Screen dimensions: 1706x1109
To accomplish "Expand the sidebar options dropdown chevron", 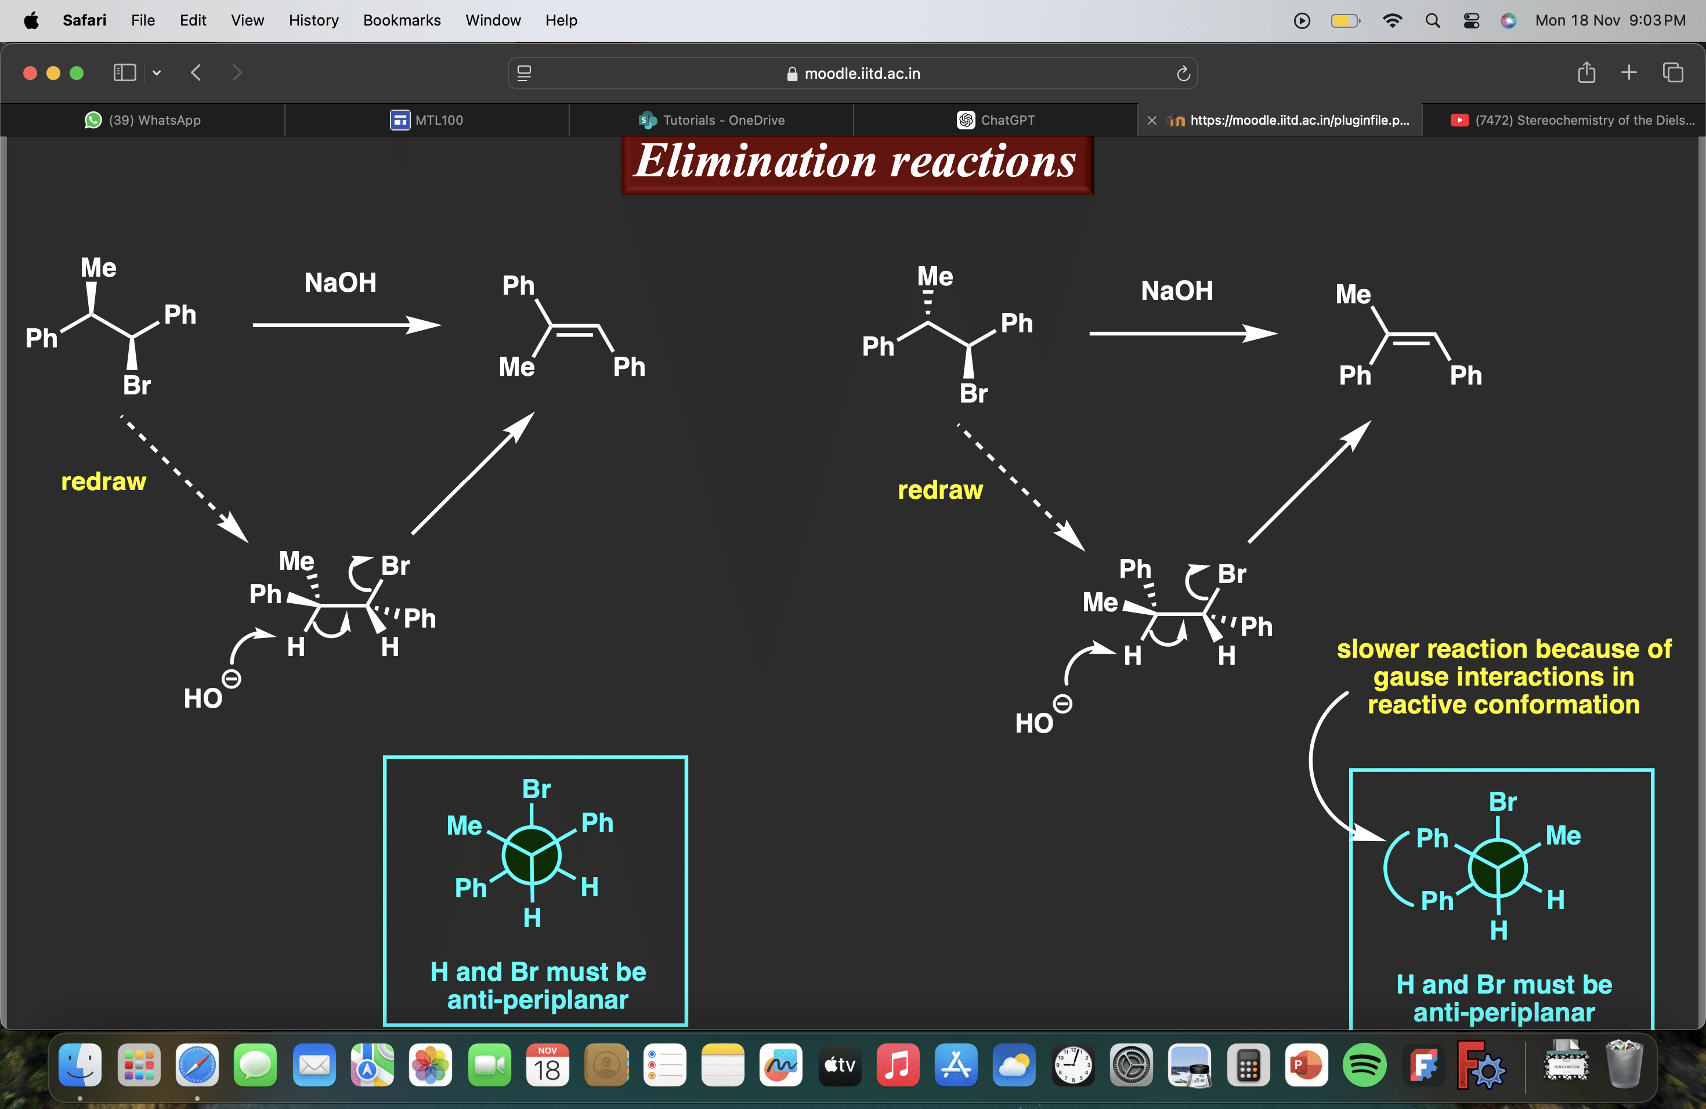I will (156, 73).
